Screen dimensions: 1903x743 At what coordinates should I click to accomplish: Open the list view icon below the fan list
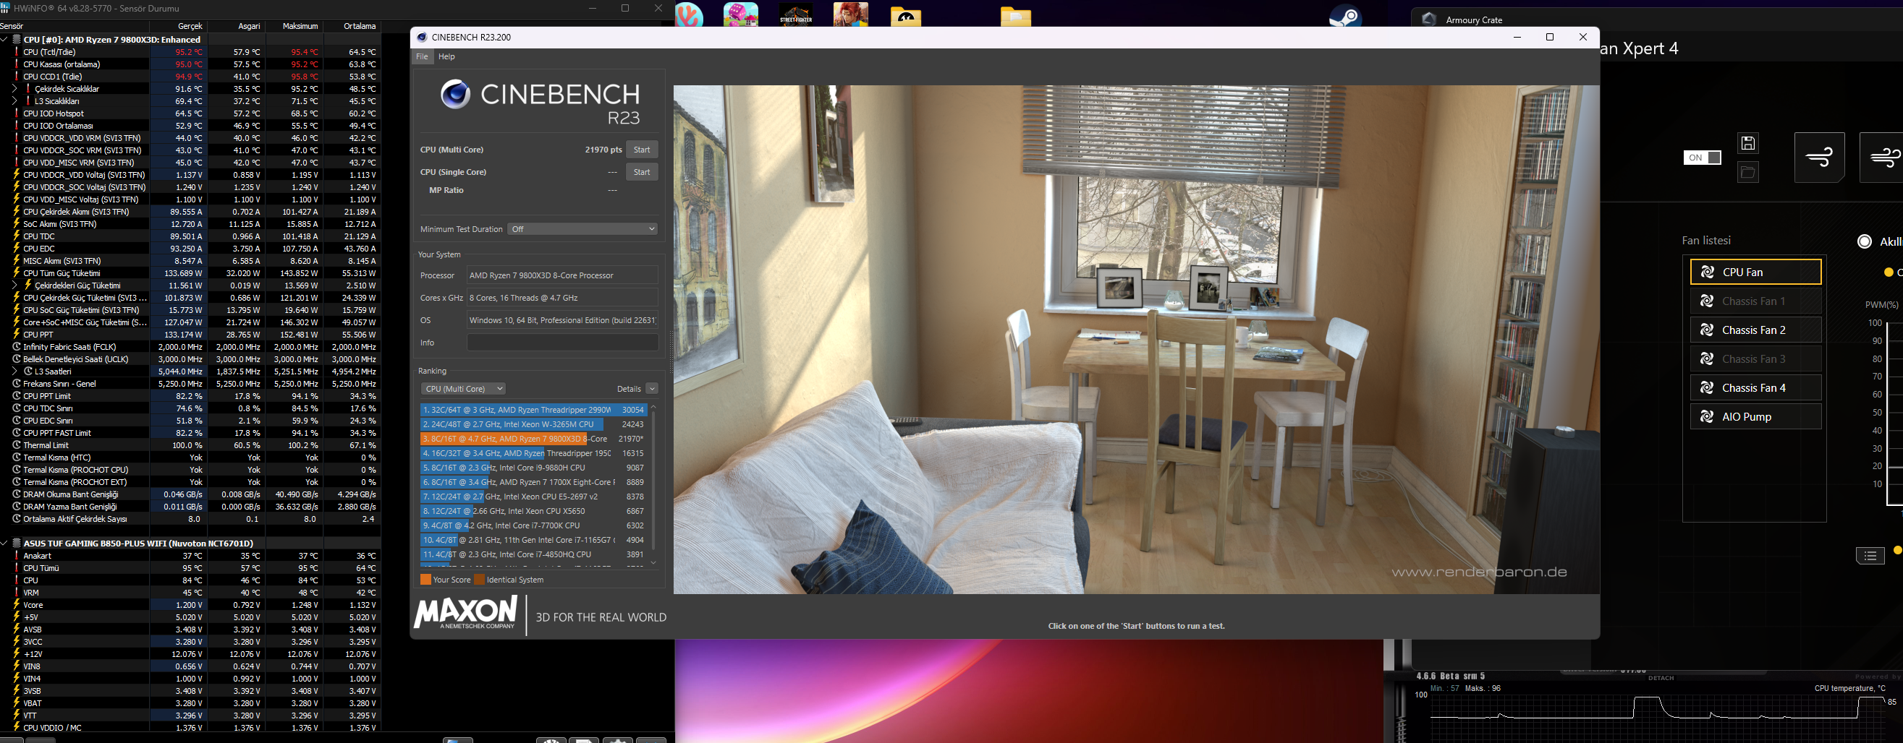tap(1870, 556)
